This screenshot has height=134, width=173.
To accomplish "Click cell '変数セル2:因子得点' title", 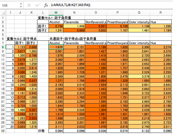I will [x=22, y=39].
